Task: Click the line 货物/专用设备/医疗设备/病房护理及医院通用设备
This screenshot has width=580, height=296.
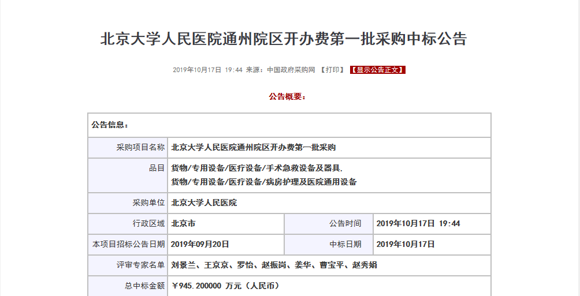Action: pos(264,182)
